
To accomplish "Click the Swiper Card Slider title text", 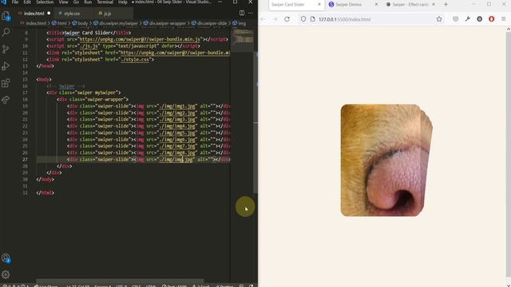I will (88, 33).
